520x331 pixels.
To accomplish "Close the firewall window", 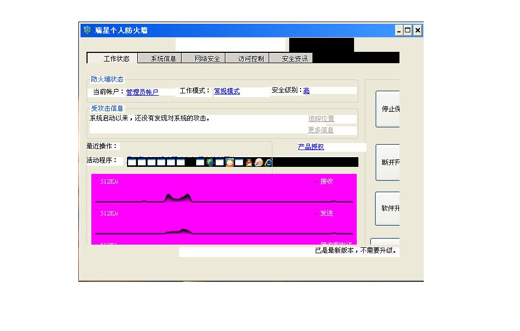I will (417, 30).
